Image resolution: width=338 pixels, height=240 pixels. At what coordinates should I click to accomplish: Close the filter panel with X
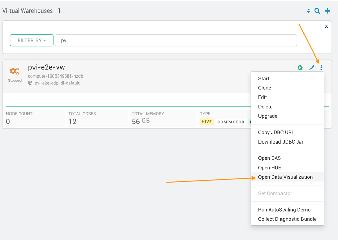click(326, 26)
